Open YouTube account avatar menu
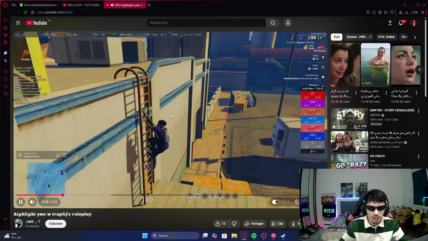This screenshot has height=241, width=428. pos(414,23)
